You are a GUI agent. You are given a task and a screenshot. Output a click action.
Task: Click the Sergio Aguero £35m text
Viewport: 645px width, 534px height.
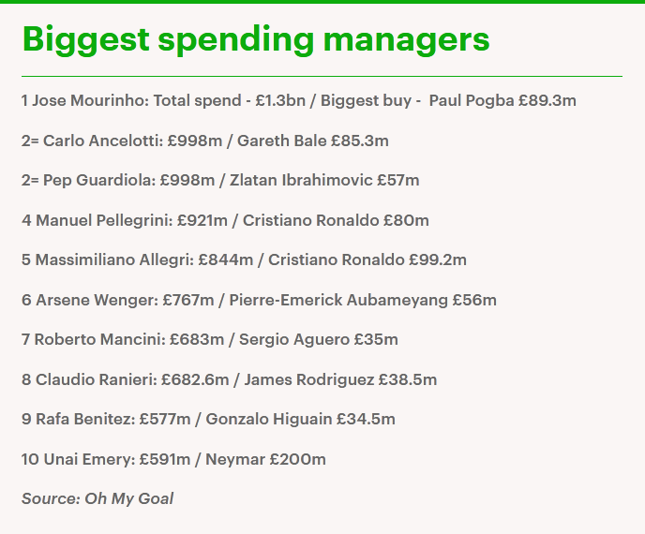[x=319, y=339]
